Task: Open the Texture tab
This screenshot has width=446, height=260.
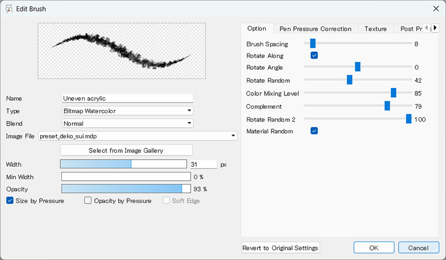Action: tap(375, 29)
